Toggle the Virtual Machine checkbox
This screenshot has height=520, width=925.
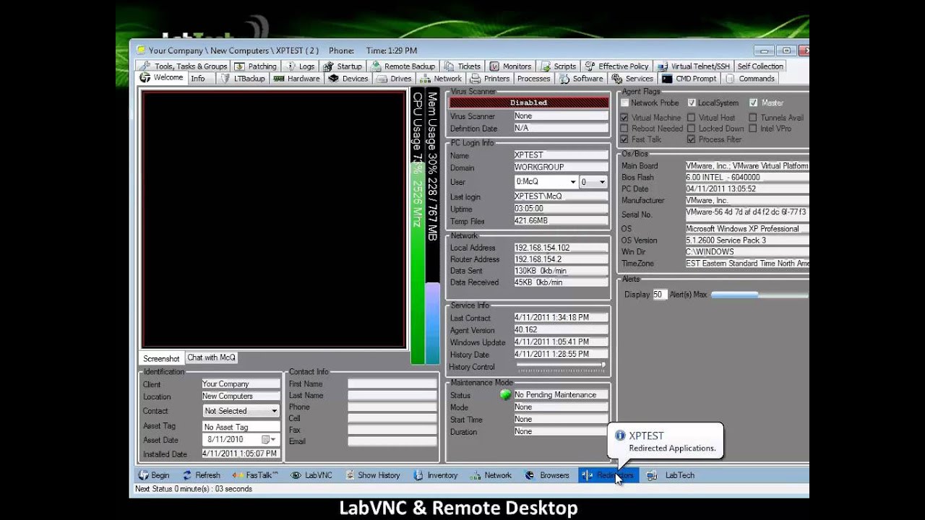click(x=625, y=118)
